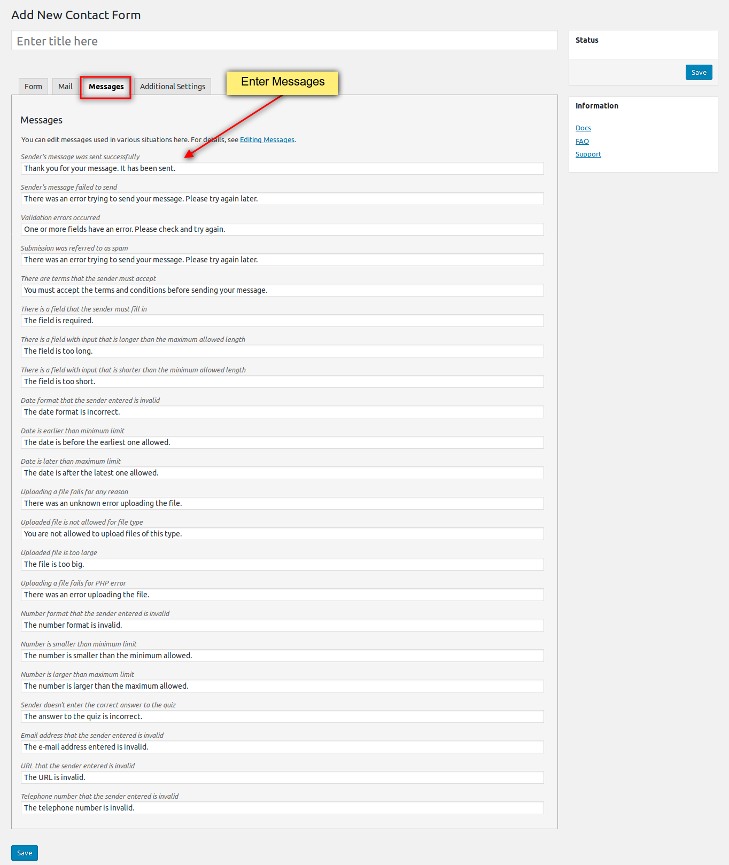Switch to the Form tab
This screenshot has width=729, height=865.
click(x=33, y=87)
